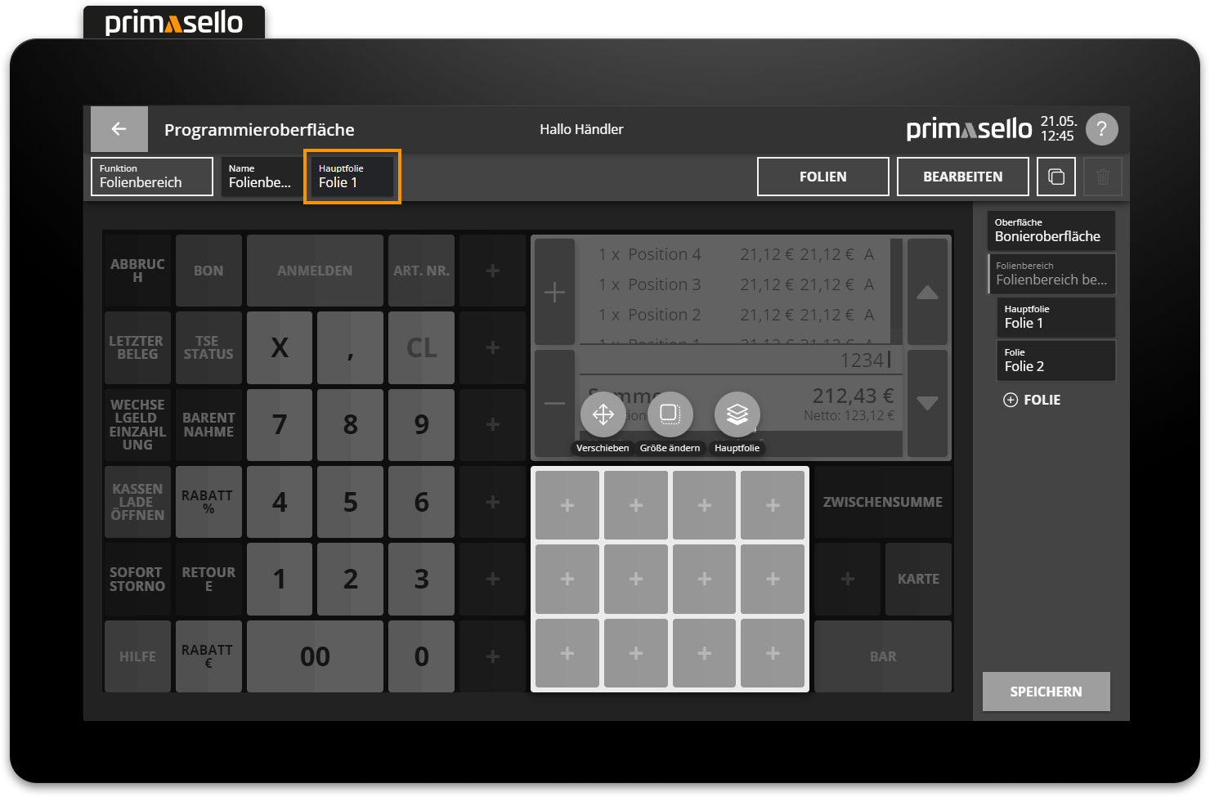Open the Funktion Folienbereich dropdown
1210x797 pixels.
152,177
